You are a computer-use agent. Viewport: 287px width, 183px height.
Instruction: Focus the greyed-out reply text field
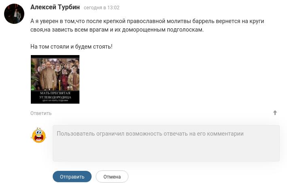coord(166,143)
